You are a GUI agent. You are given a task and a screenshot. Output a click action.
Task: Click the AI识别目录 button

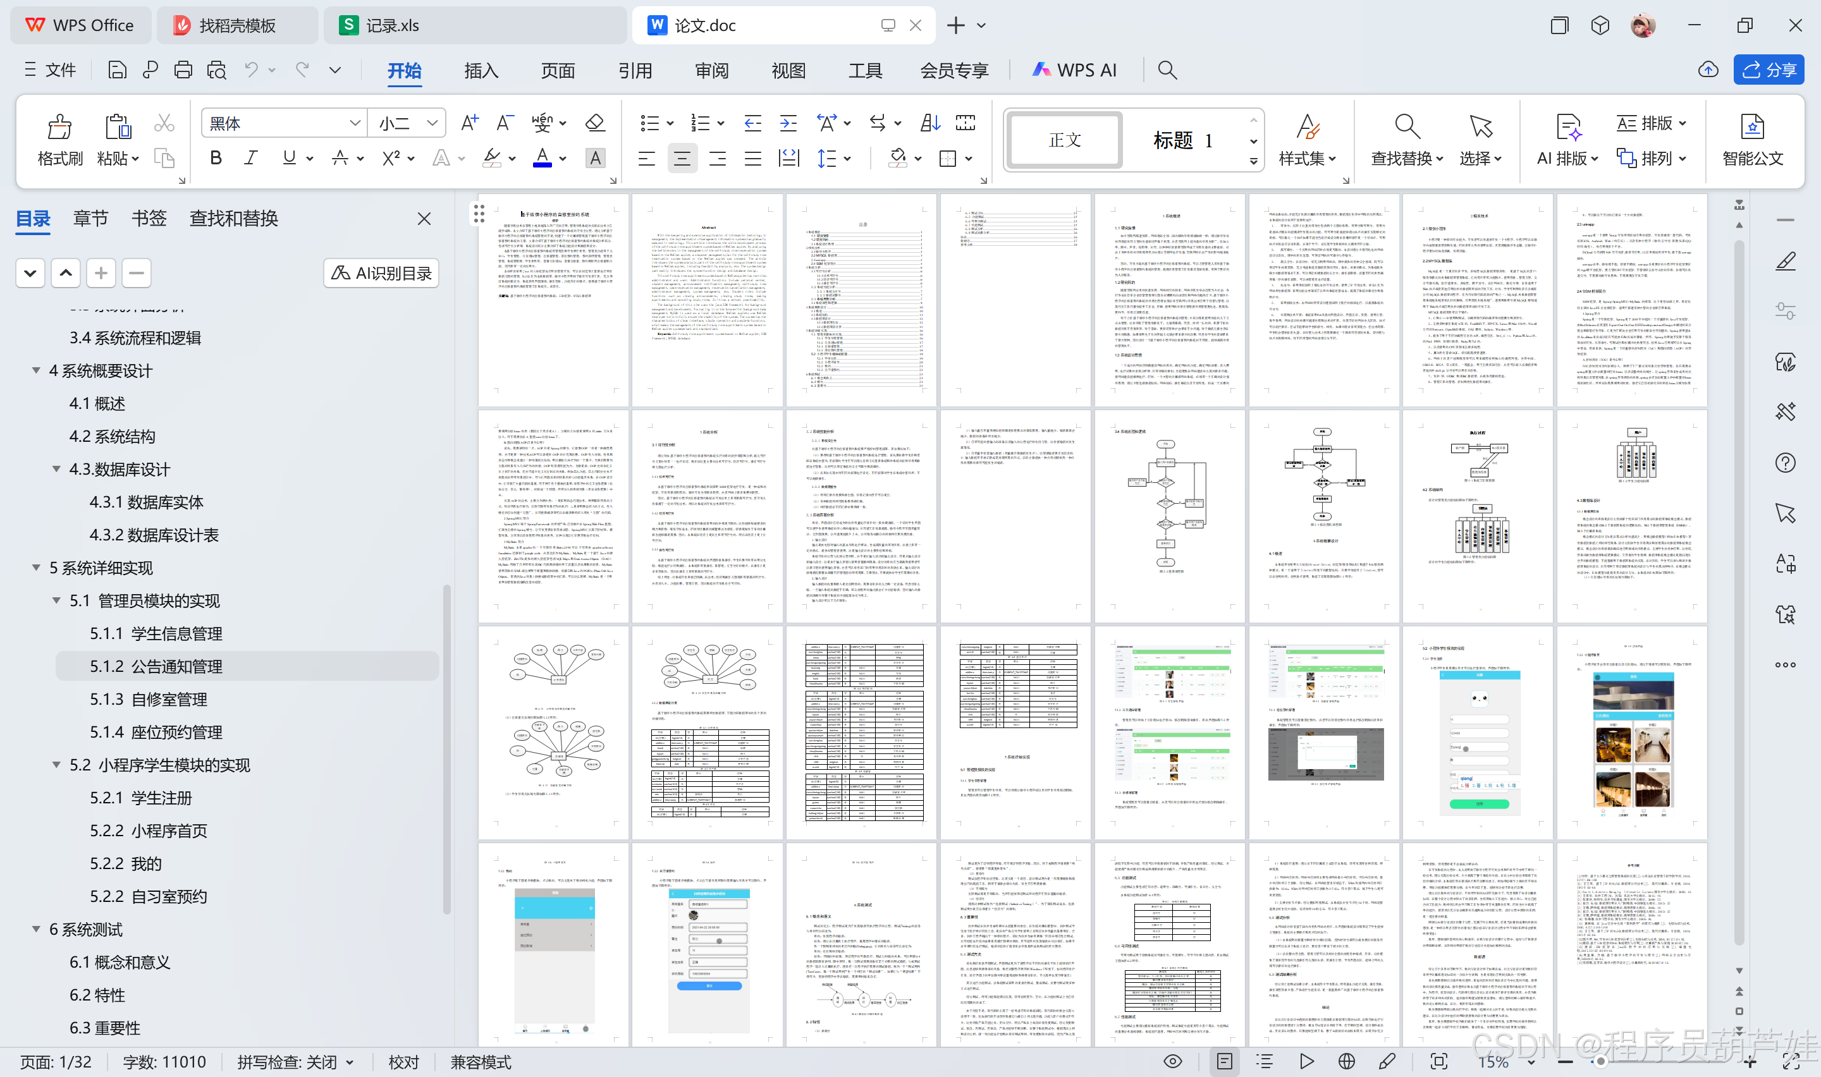[x=382, y=273]
